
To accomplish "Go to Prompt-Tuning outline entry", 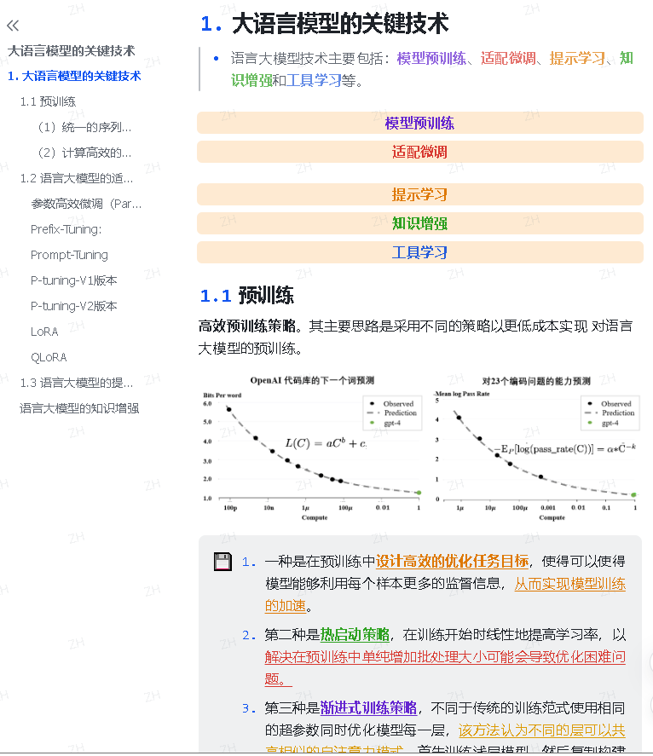I will coord(69,255).
